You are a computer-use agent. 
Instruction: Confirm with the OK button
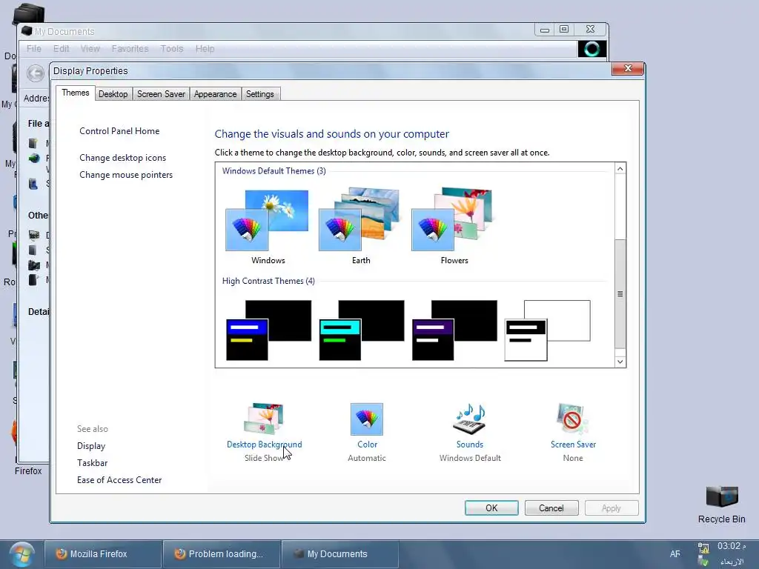point(491,508)
